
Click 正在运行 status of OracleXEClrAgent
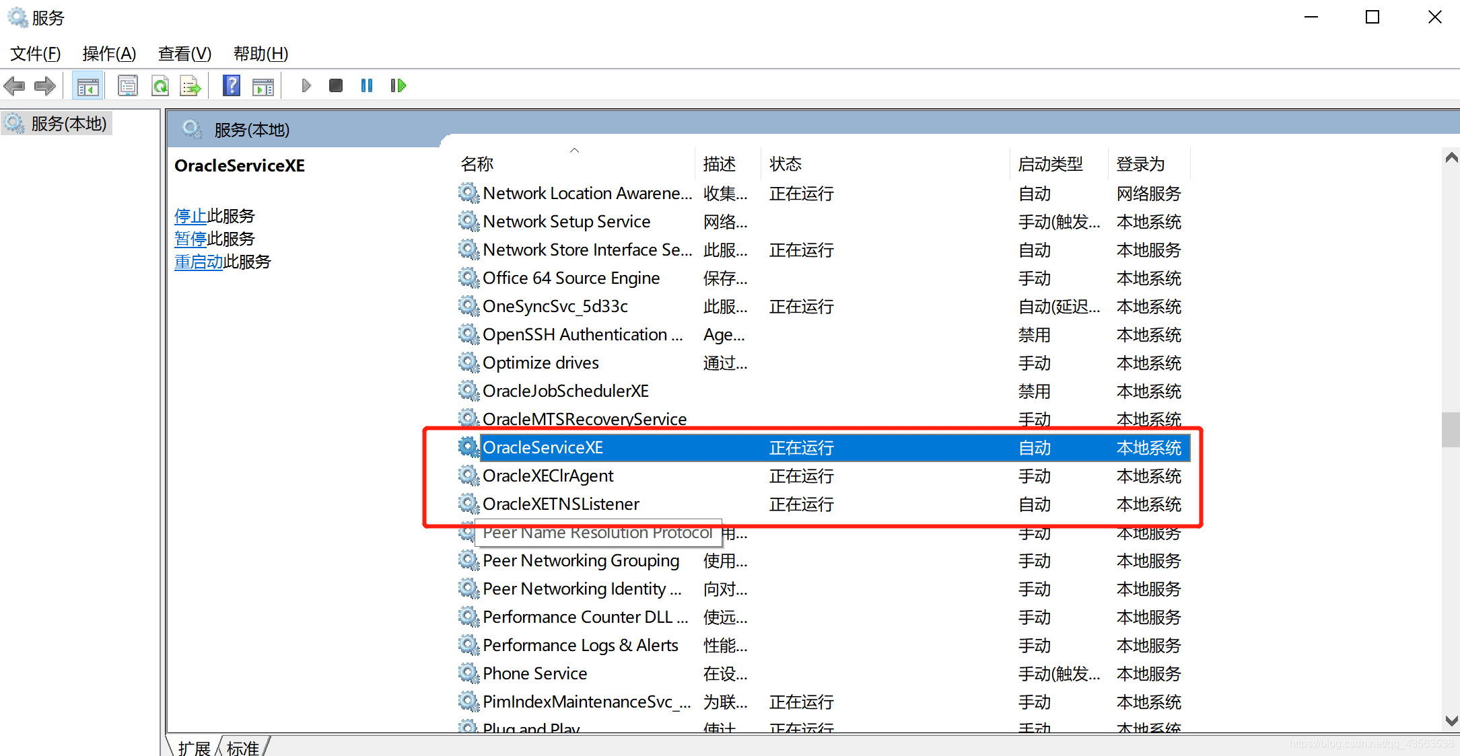801,476
